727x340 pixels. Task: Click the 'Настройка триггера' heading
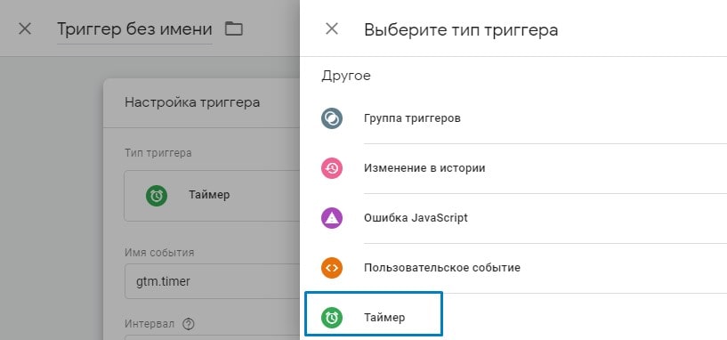point(192,102)
